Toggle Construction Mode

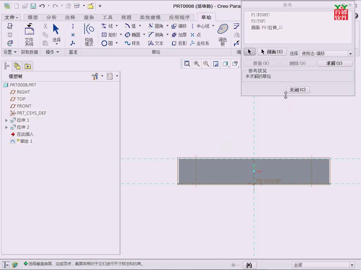(89, 34)
